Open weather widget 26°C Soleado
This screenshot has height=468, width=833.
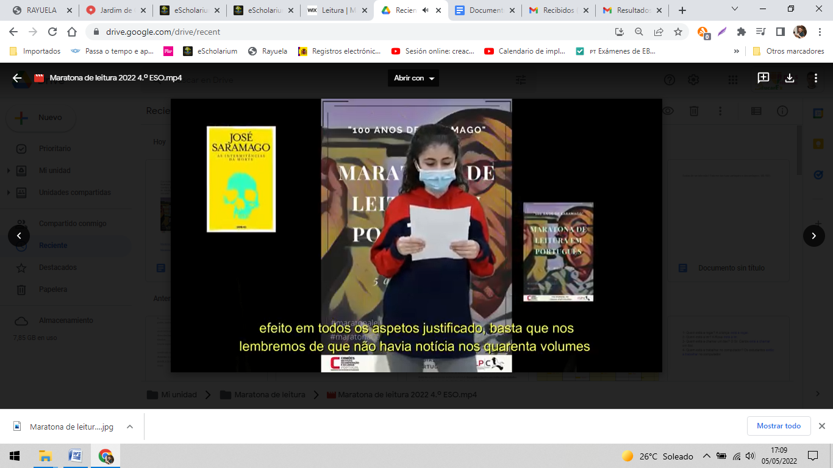(x=657, y=456)
